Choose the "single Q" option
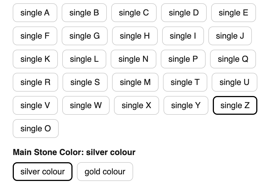264x192 pixels. (x=233, y=59)
